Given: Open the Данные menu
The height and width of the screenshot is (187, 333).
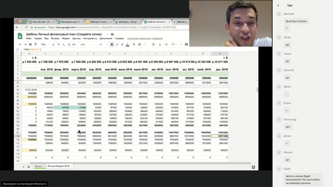Looking at the screenshot, I should point(76,39).
